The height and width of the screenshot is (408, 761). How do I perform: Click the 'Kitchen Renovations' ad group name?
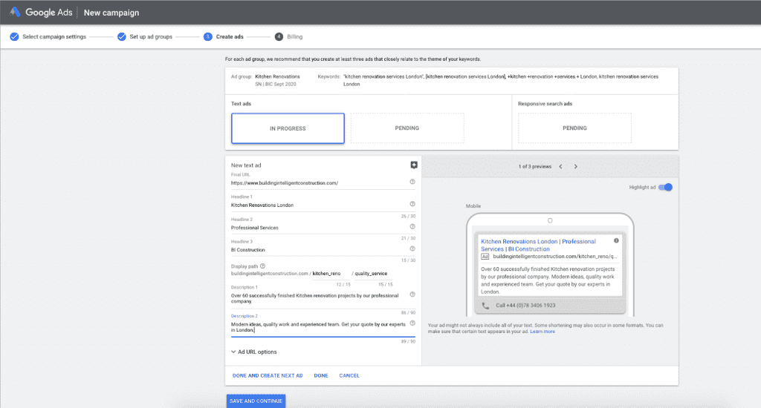pyautogui.click(x=277, y=76)
